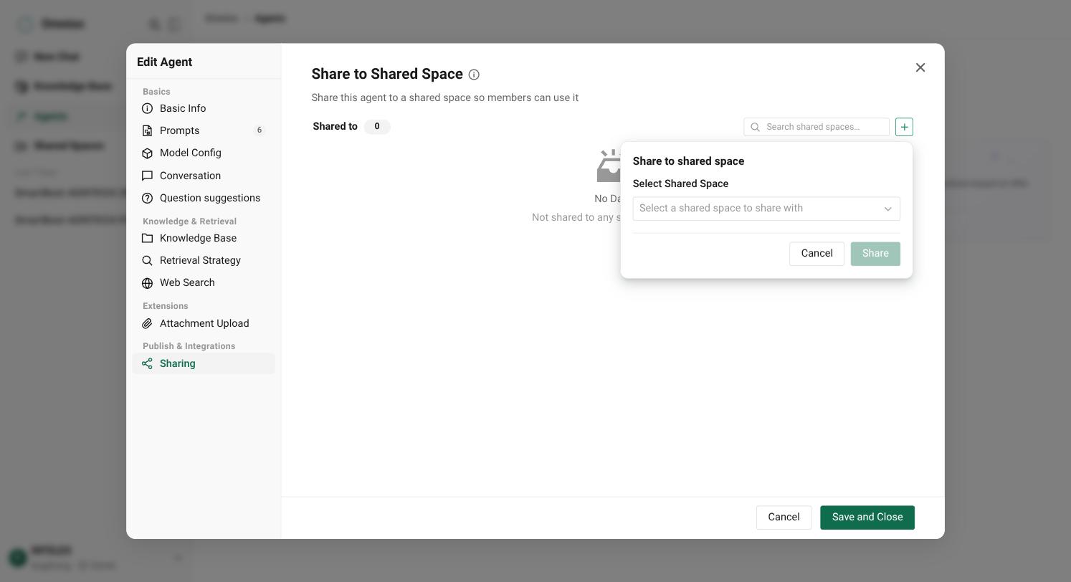Close the Edit Agent dialog with X
1071x582 pixels.
(920, 67)
